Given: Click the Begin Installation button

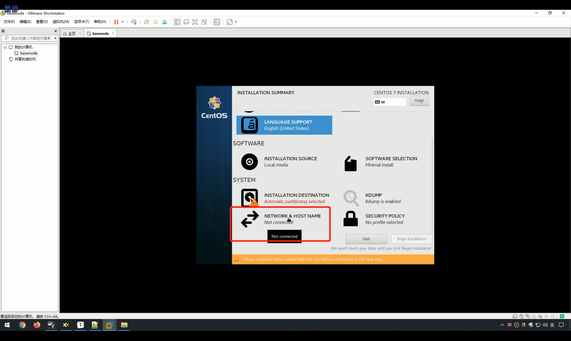Looking at the screenshot, I should pos(412,239).
